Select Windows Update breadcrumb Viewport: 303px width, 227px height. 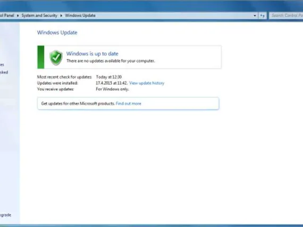80,15
